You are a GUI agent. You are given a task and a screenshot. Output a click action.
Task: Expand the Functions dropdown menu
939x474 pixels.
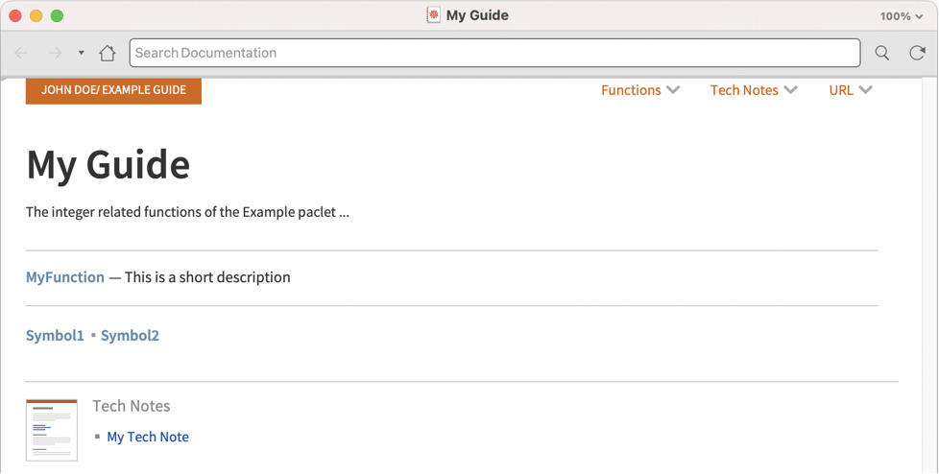point(640,90)
